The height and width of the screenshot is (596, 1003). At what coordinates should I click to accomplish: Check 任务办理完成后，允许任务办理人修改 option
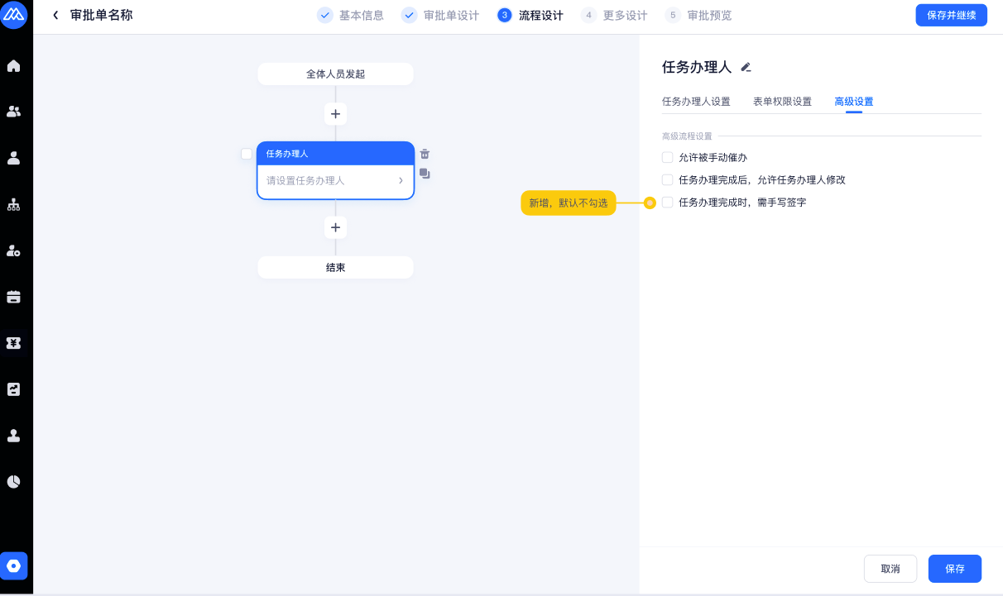coord(668,179)
